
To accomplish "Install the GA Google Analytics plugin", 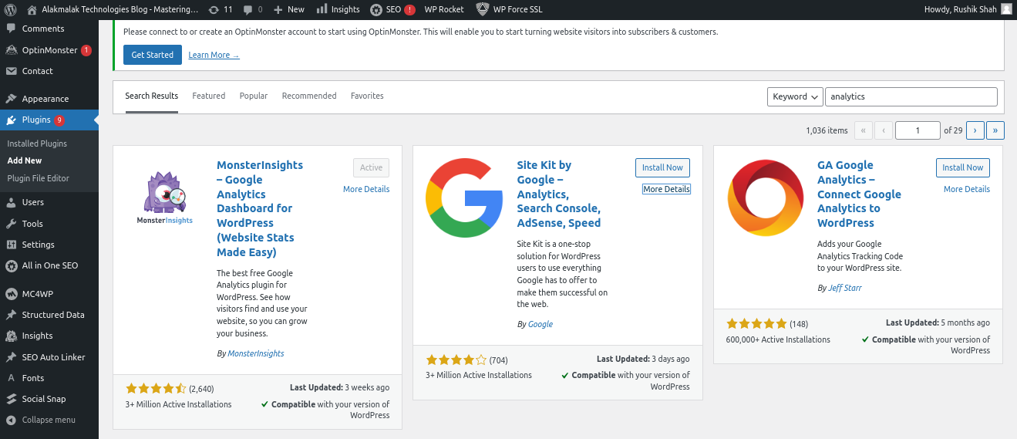I will coord(963,167).
